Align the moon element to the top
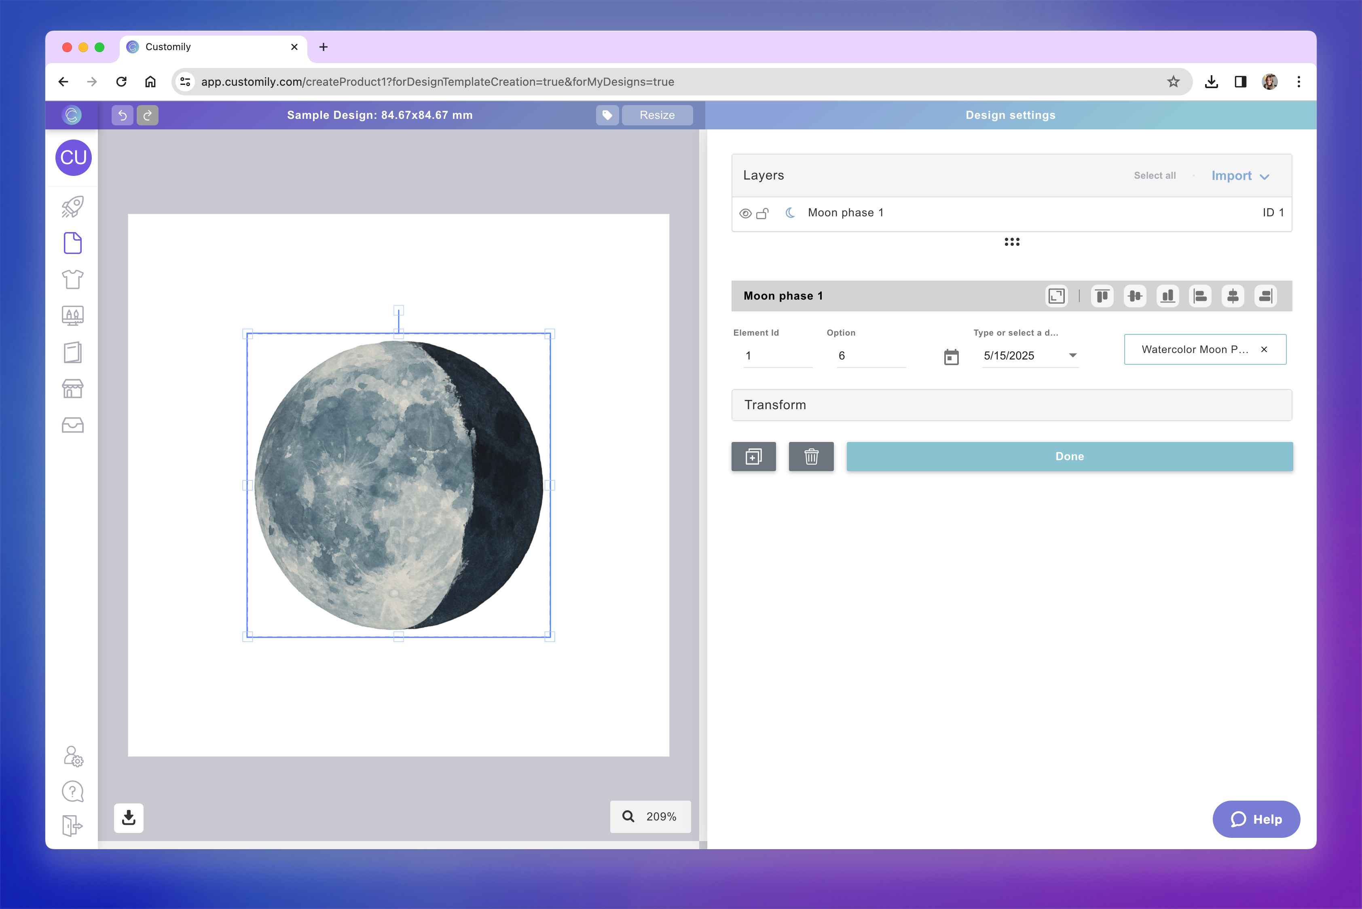Screen dimensions: 1362x909 [1102, 296]
